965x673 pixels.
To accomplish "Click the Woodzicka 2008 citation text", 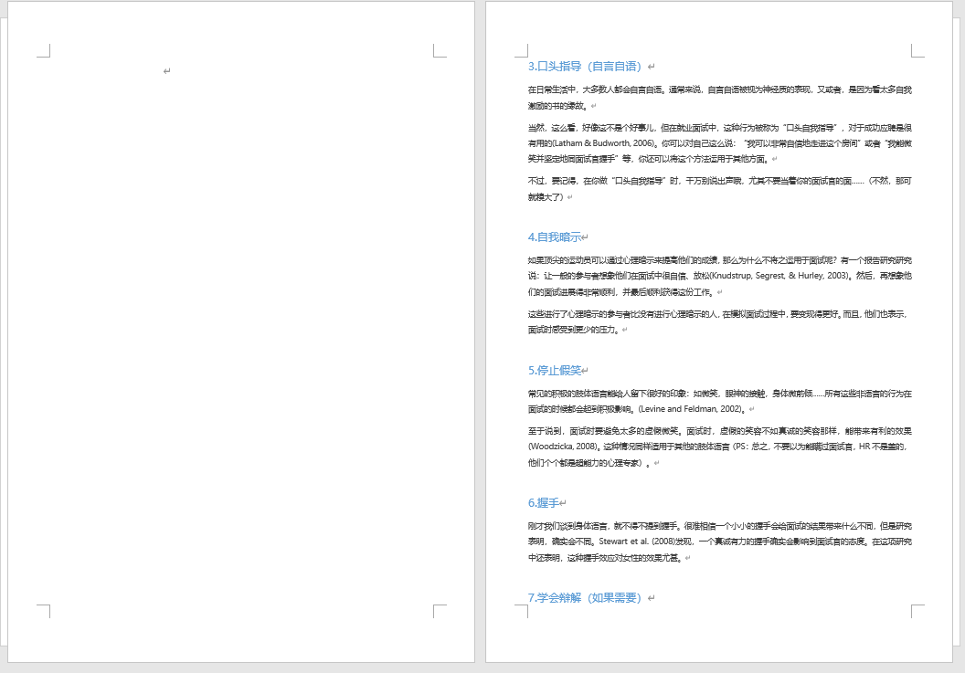I will click(x=557, y=444).
